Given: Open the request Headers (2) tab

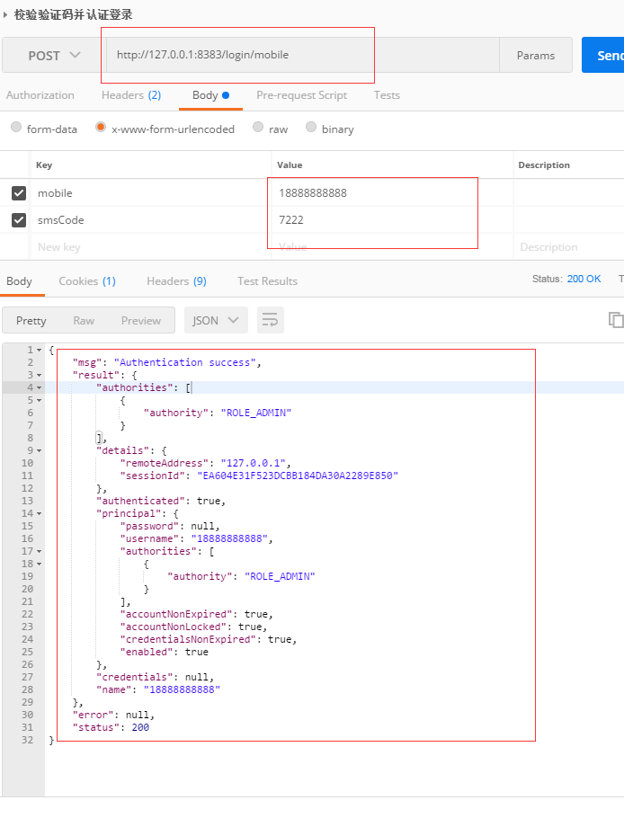Looking at the screenshot, I should (131, 95).
